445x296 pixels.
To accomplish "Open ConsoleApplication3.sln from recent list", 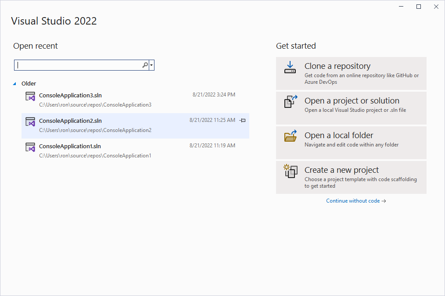I will tap(70, 95).
